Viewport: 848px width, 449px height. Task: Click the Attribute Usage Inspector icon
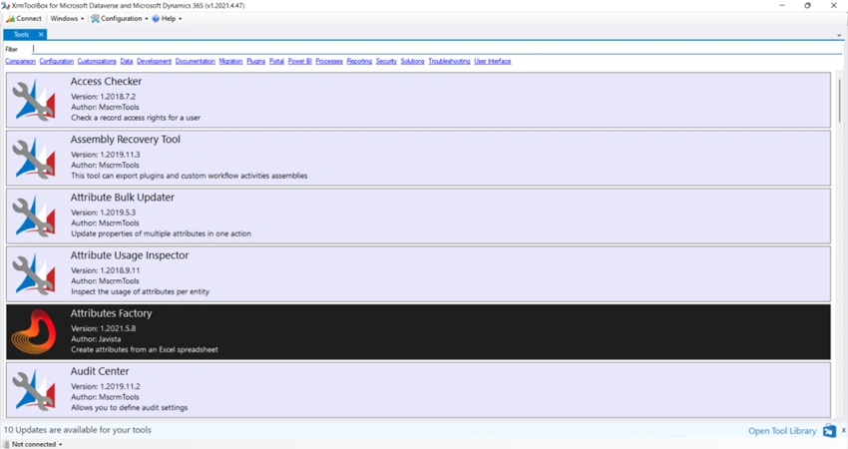[34, 273]
